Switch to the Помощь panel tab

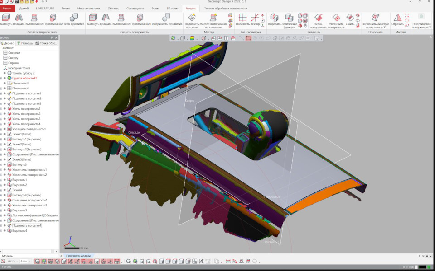tap(25, 43)
